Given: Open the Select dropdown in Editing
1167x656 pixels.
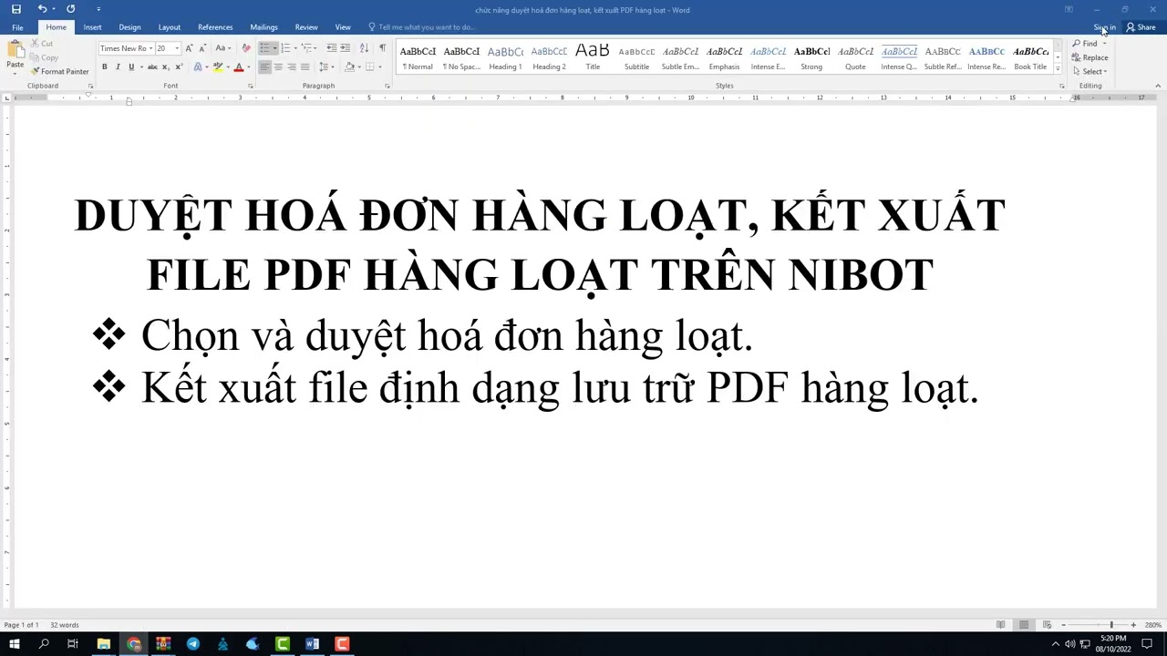Looking at the screenshot, I should click(1090, 71).
